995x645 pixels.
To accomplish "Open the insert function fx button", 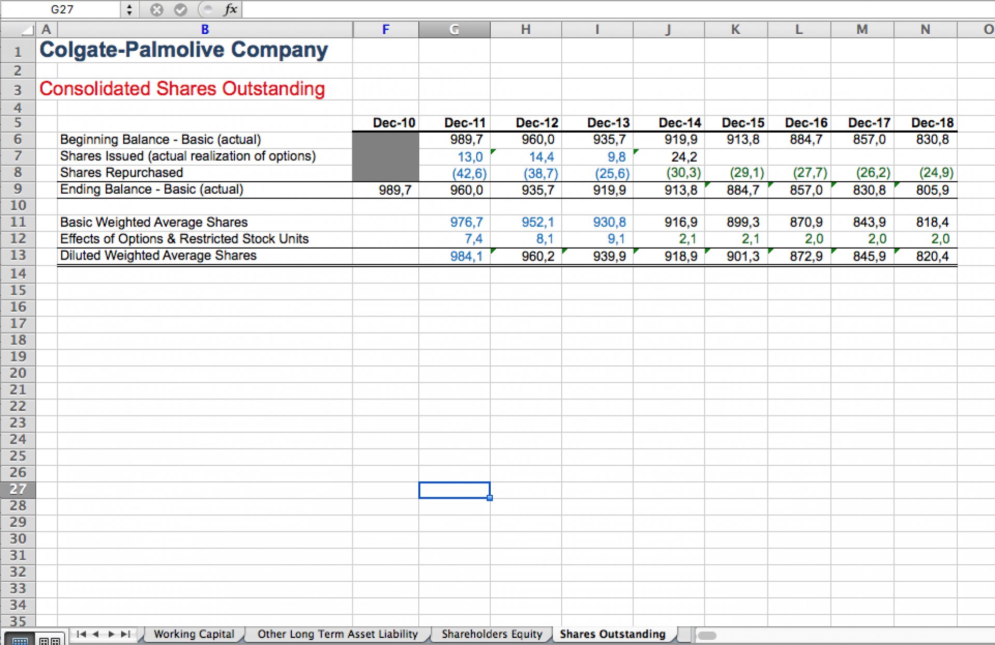I will coord(231,9).
